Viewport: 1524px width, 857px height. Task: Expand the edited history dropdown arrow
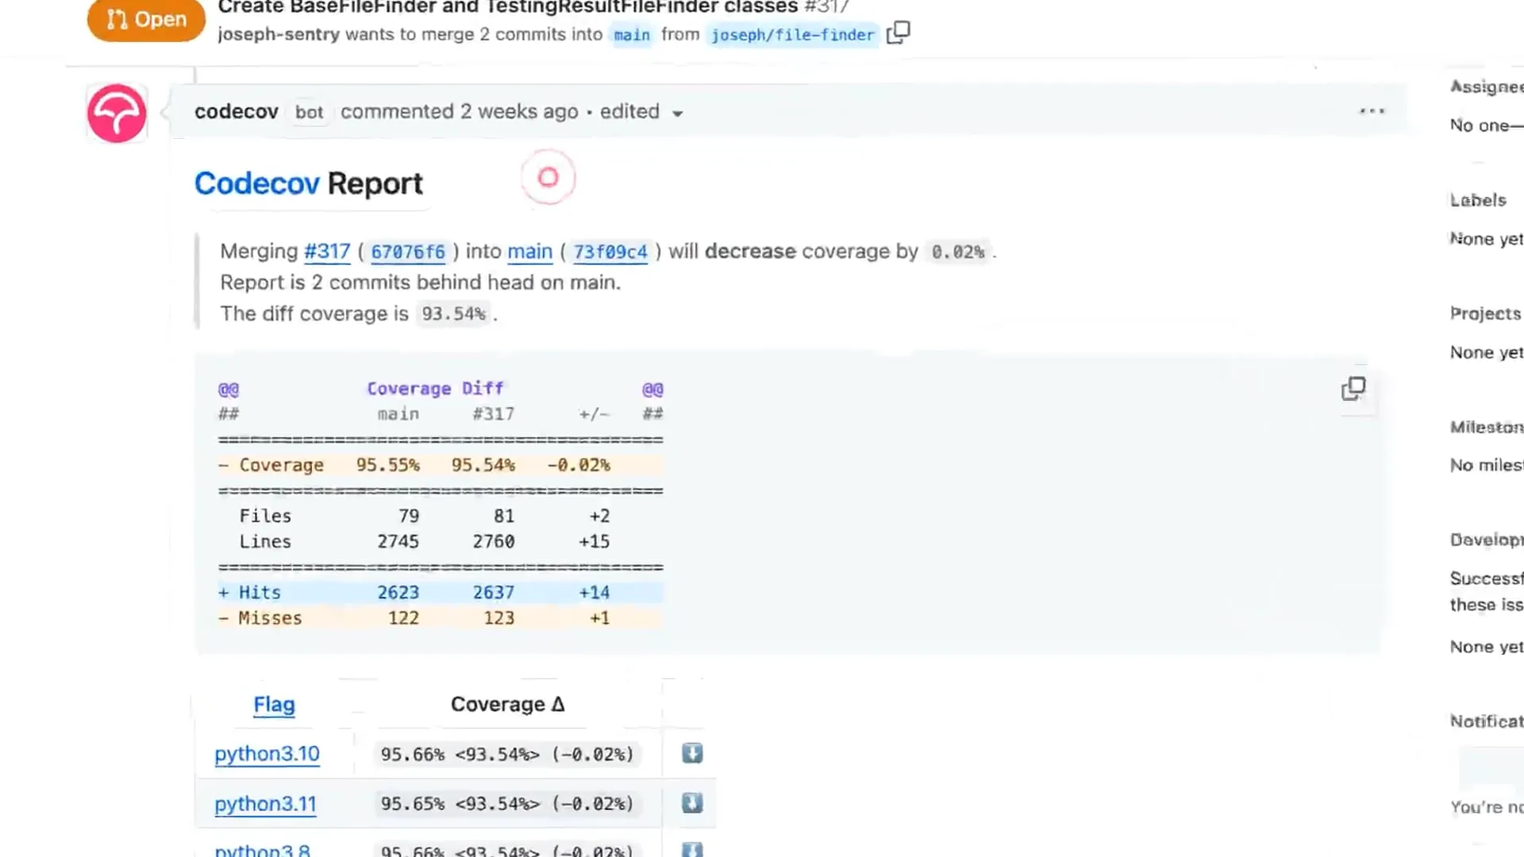(x=677, y=113)
